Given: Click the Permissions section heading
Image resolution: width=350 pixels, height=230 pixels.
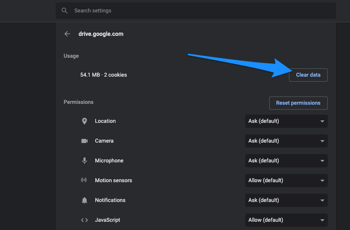Looking at the screenshot, I should (79, 102).
